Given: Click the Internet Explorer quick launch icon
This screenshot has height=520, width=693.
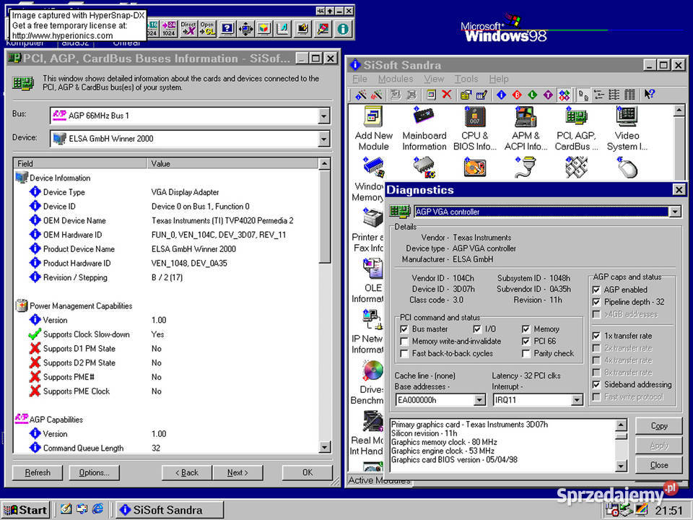Looking at the screenshot, I should pyautogui.click(x=97, y=509).
